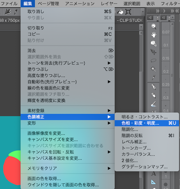The image size is (180, 189).
Task: Select the Zoom magnifier tool
Action: point(154,26)
